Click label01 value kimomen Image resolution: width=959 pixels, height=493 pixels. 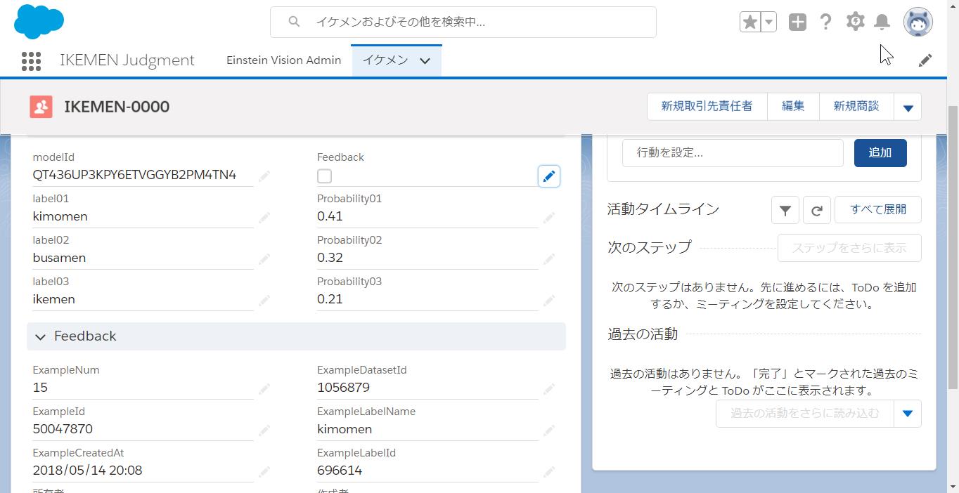click(60, 216)
